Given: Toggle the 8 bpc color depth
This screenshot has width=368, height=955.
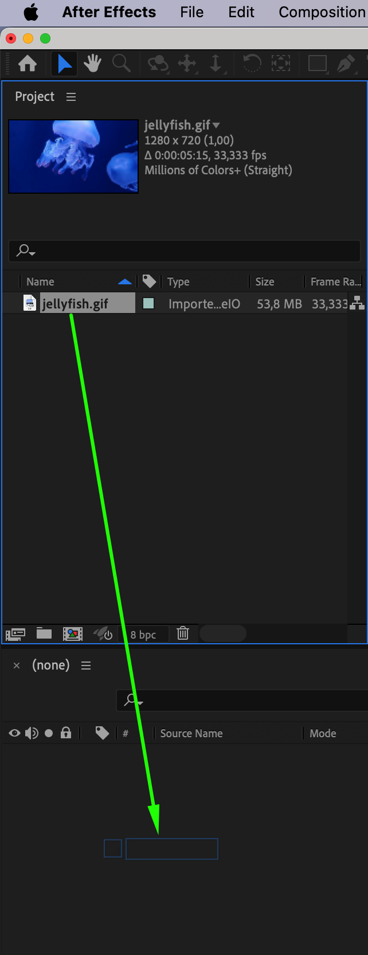Looking at the screenshot, I should [143, 635].
